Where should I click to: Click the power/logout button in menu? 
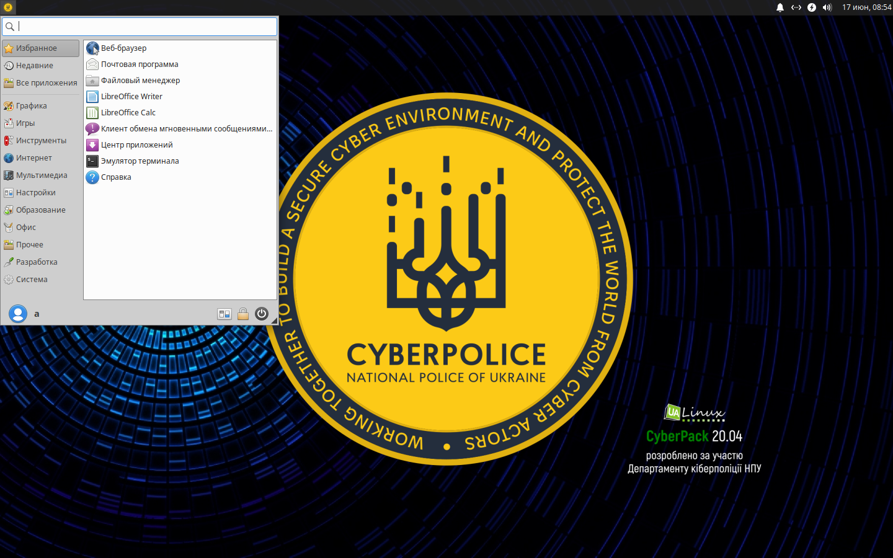point(262,314)
